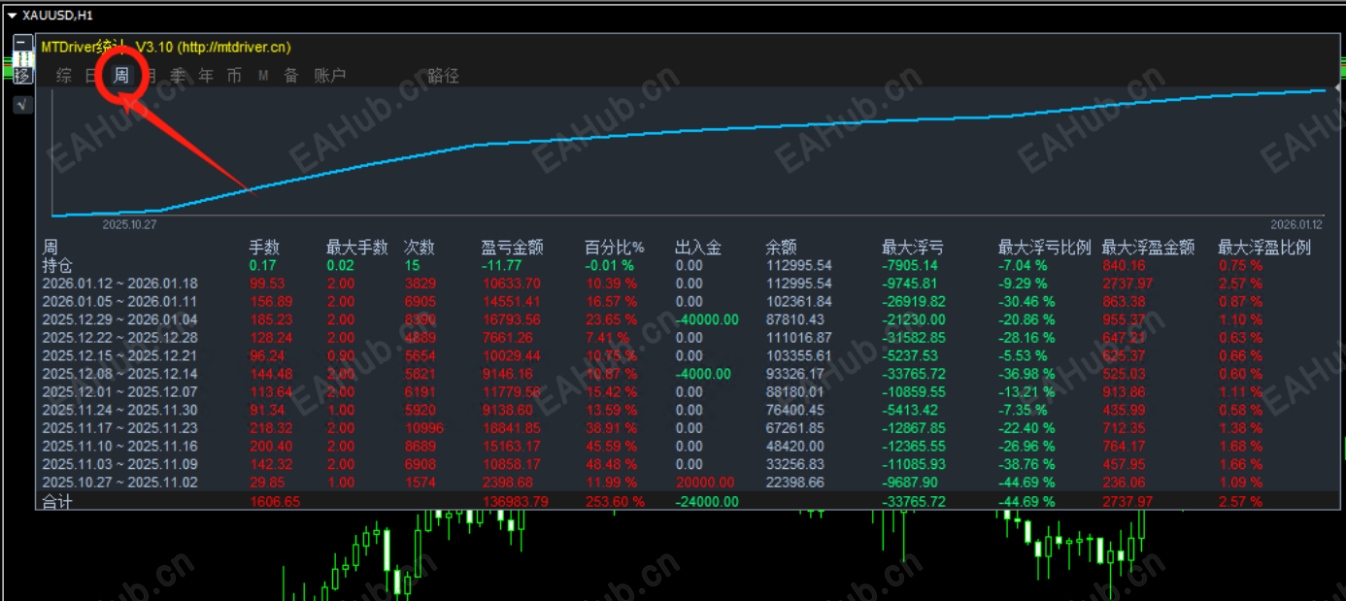Click the 最大浮亏 column header

912,248
